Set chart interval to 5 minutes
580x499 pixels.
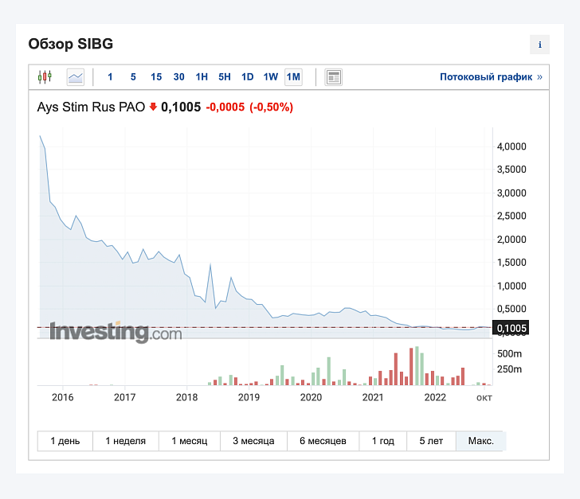coord(133,77)
